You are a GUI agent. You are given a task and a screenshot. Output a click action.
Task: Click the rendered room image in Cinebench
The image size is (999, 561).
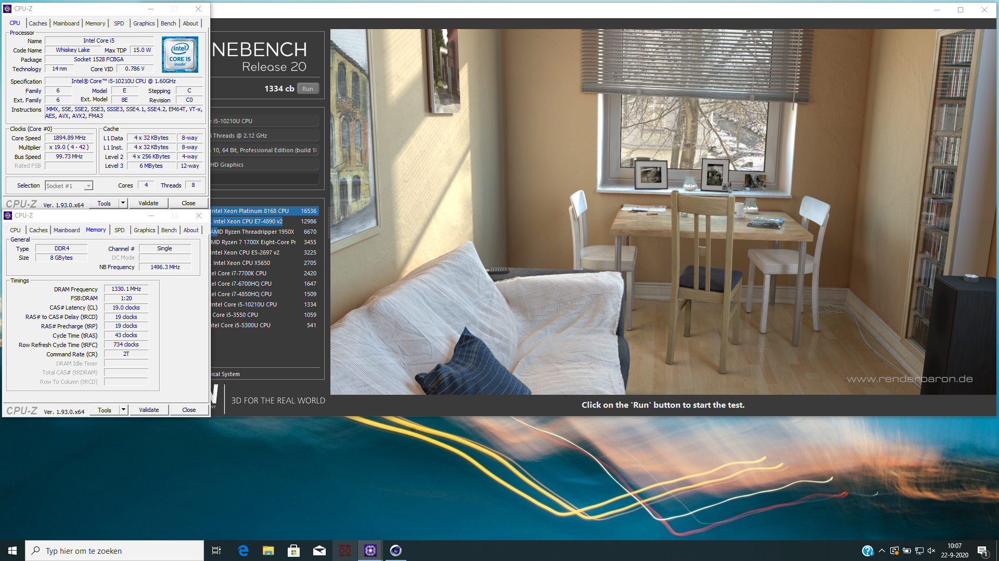[663, 211]
